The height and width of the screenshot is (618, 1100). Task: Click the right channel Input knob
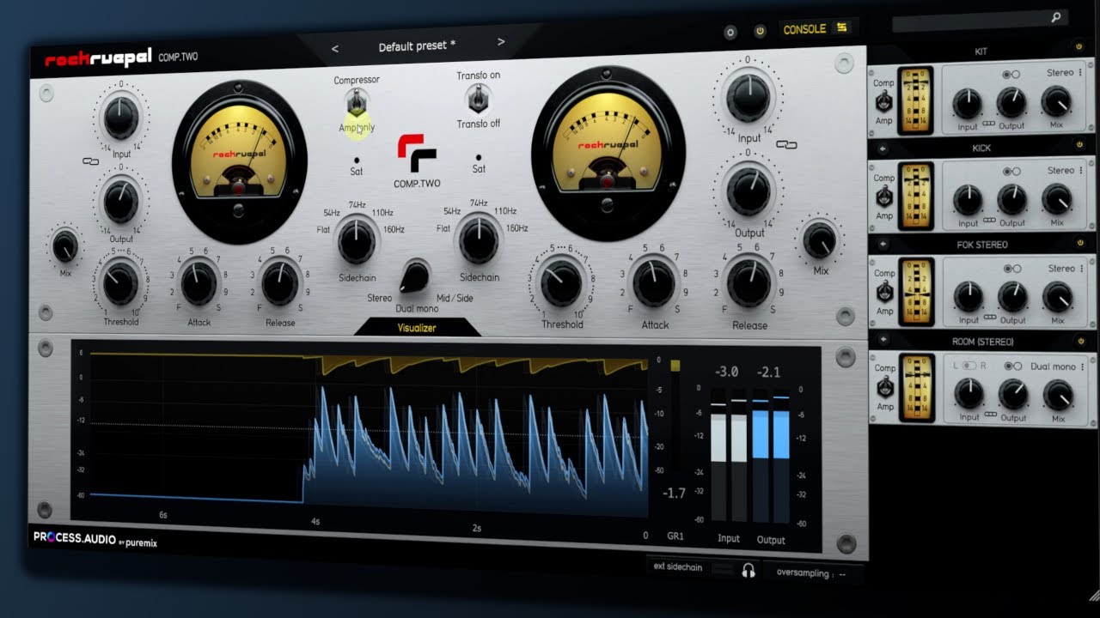[x=749, y=97]
